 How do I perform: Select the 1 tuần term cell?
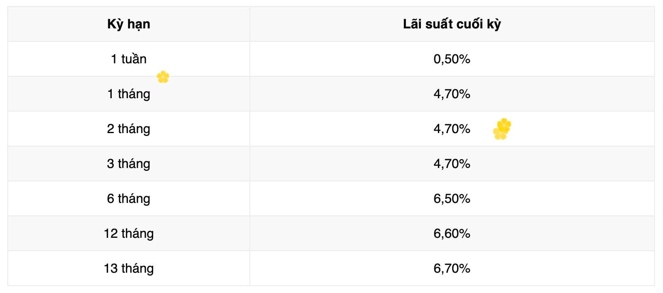129,59
